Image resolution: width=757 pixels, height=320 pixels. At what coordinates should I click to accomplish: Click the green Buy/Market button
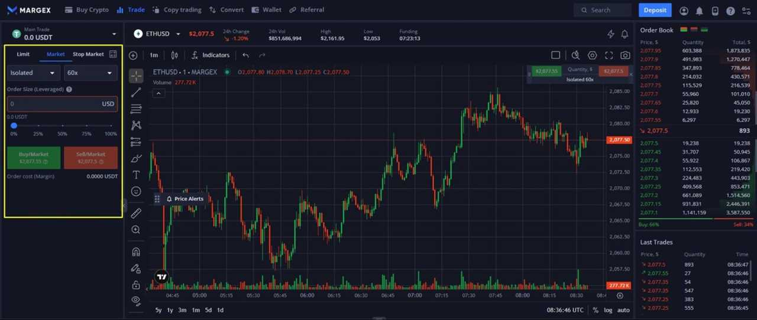(x=34, y=158)
